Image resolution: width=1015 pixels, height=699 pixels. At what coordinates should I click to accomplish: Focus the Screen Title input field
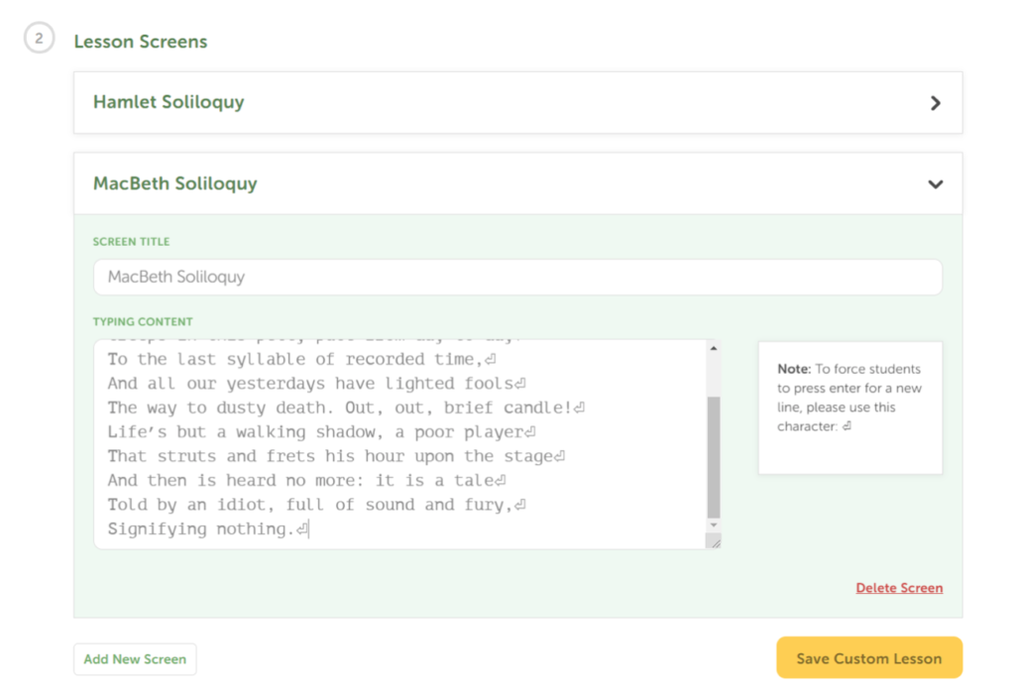coord(517,277)
